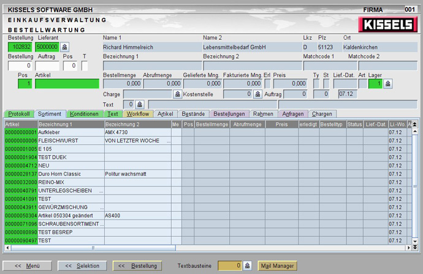Image resolution: width=423 pixels, height=274 pixels.
Task: Open Lager lookup icon beside warehouse field
Action: [387, 84]
